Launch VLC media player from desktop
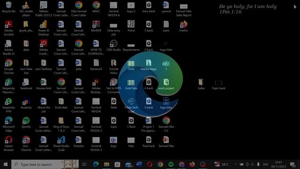The image size is (300, 169). tap(26, 9)
